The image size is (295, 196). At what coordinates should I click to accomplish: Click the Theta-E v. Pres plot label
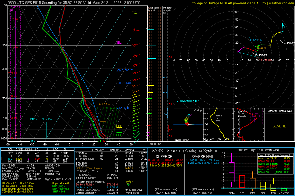218,118
